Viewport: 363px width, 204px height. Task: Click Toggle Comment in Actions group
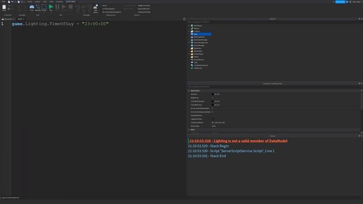[x=143, y=6]
